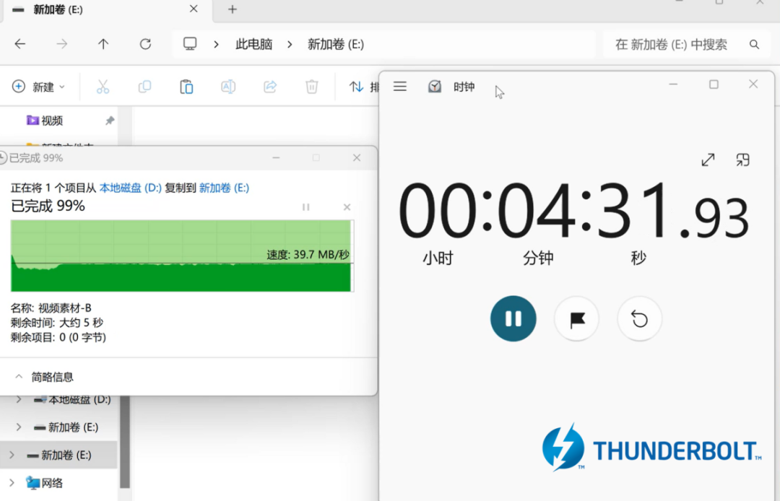Click the Share toolbar icon
780x501 pixels.
click(270, 87)
